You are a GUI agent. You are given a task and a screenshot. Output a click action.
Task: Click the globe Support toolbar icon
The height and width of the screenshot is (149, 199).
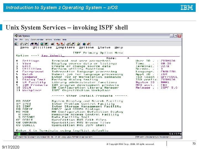point(84,44)
